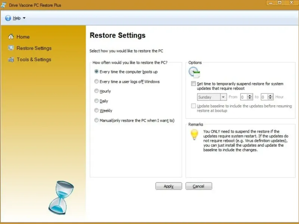Go to the Home page
299x224 pixels.
pos(23,37)
